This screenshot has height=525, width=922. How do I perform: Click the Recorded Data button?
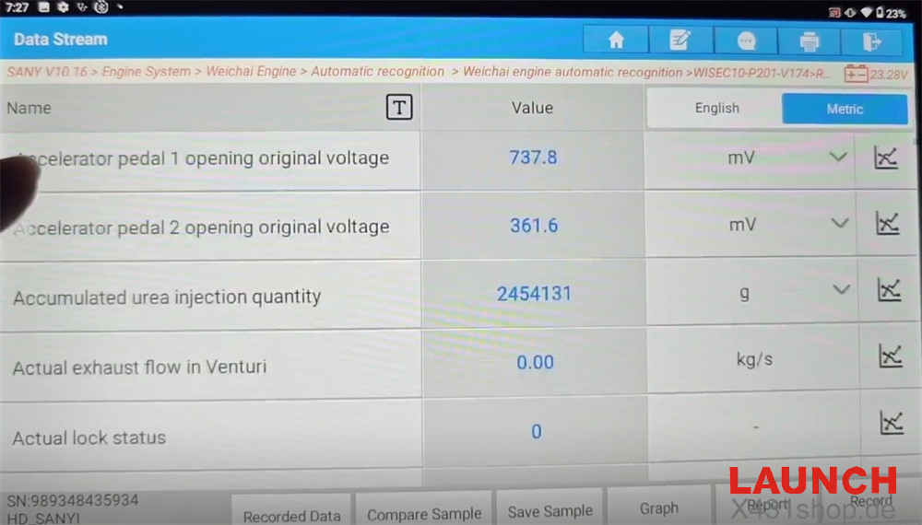[x=291, y=514]
